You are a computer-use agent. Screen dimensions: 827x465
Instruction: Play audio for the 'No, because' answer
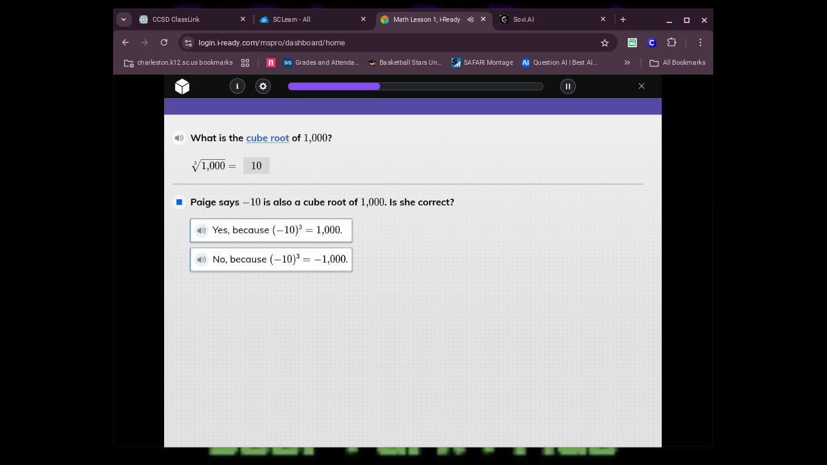(x=202, y=259)
